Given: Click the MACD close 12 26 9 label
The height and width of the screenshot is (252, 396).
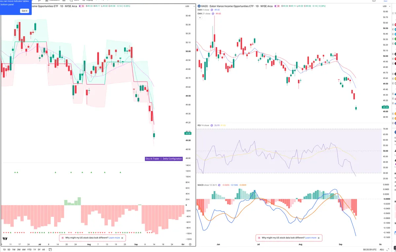Looking at the screenshot, I should click(207, 185).
